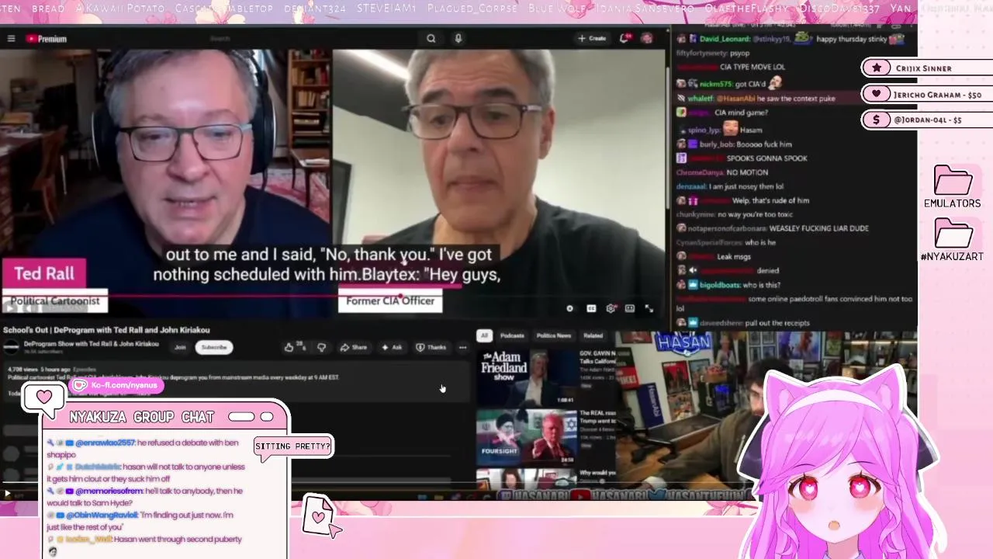Open DeProgram Show channel avatar
993x559 pixels.
pos(11,346)
